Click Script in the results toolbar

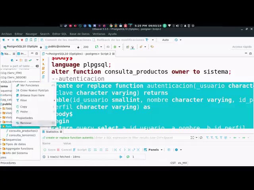coord(80,150)
